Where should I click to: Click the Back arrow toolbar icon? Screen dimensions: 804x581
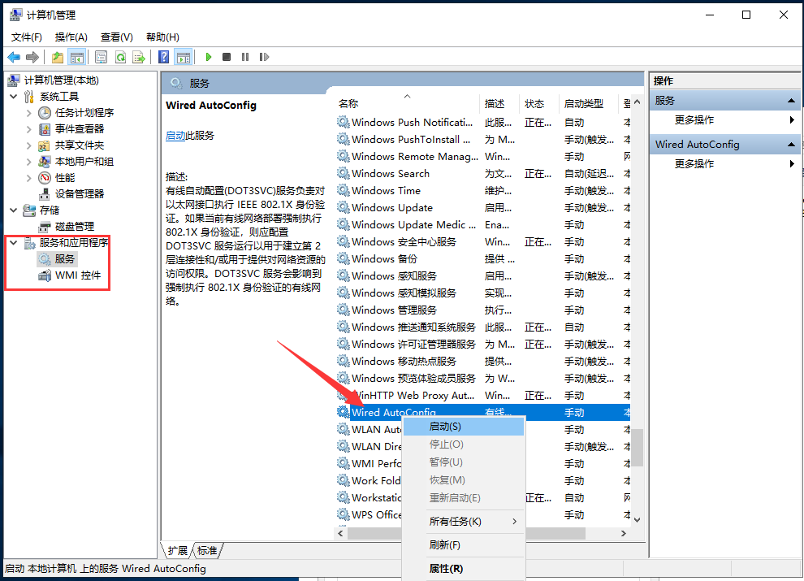pos(14,57)
